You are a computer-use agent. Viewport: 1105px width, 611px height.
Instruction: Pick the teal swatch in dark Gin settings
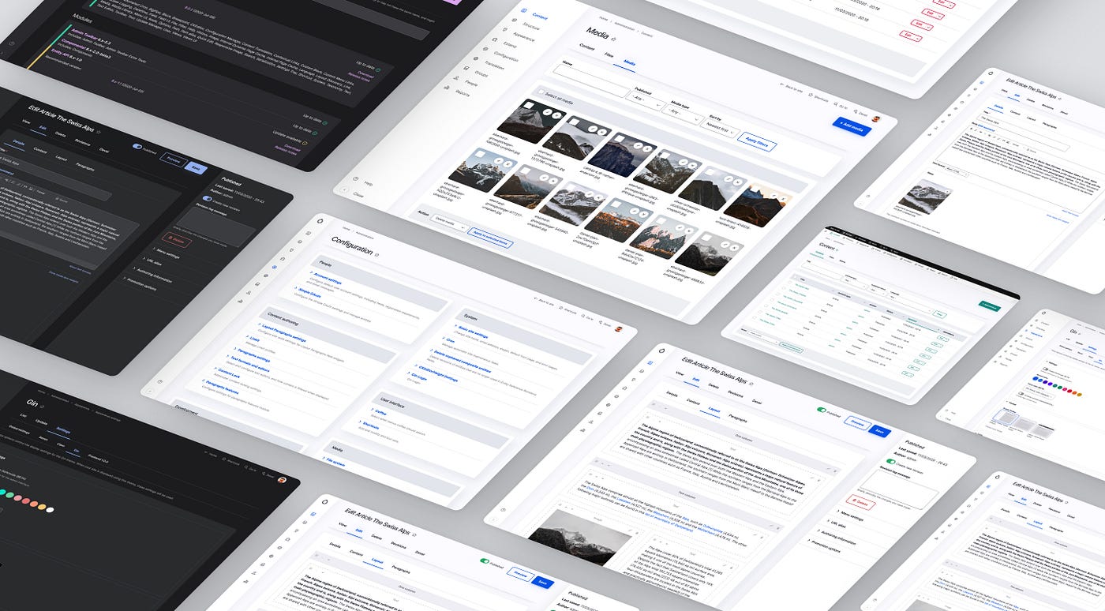[x=2, y=491]
